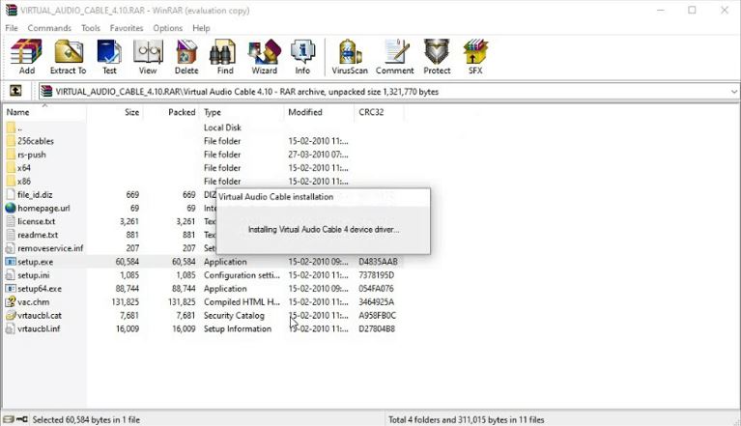Go up one folder level
The width and height of the screenshot is (741, 426).
pyautogui.click(x=15, y=90)
